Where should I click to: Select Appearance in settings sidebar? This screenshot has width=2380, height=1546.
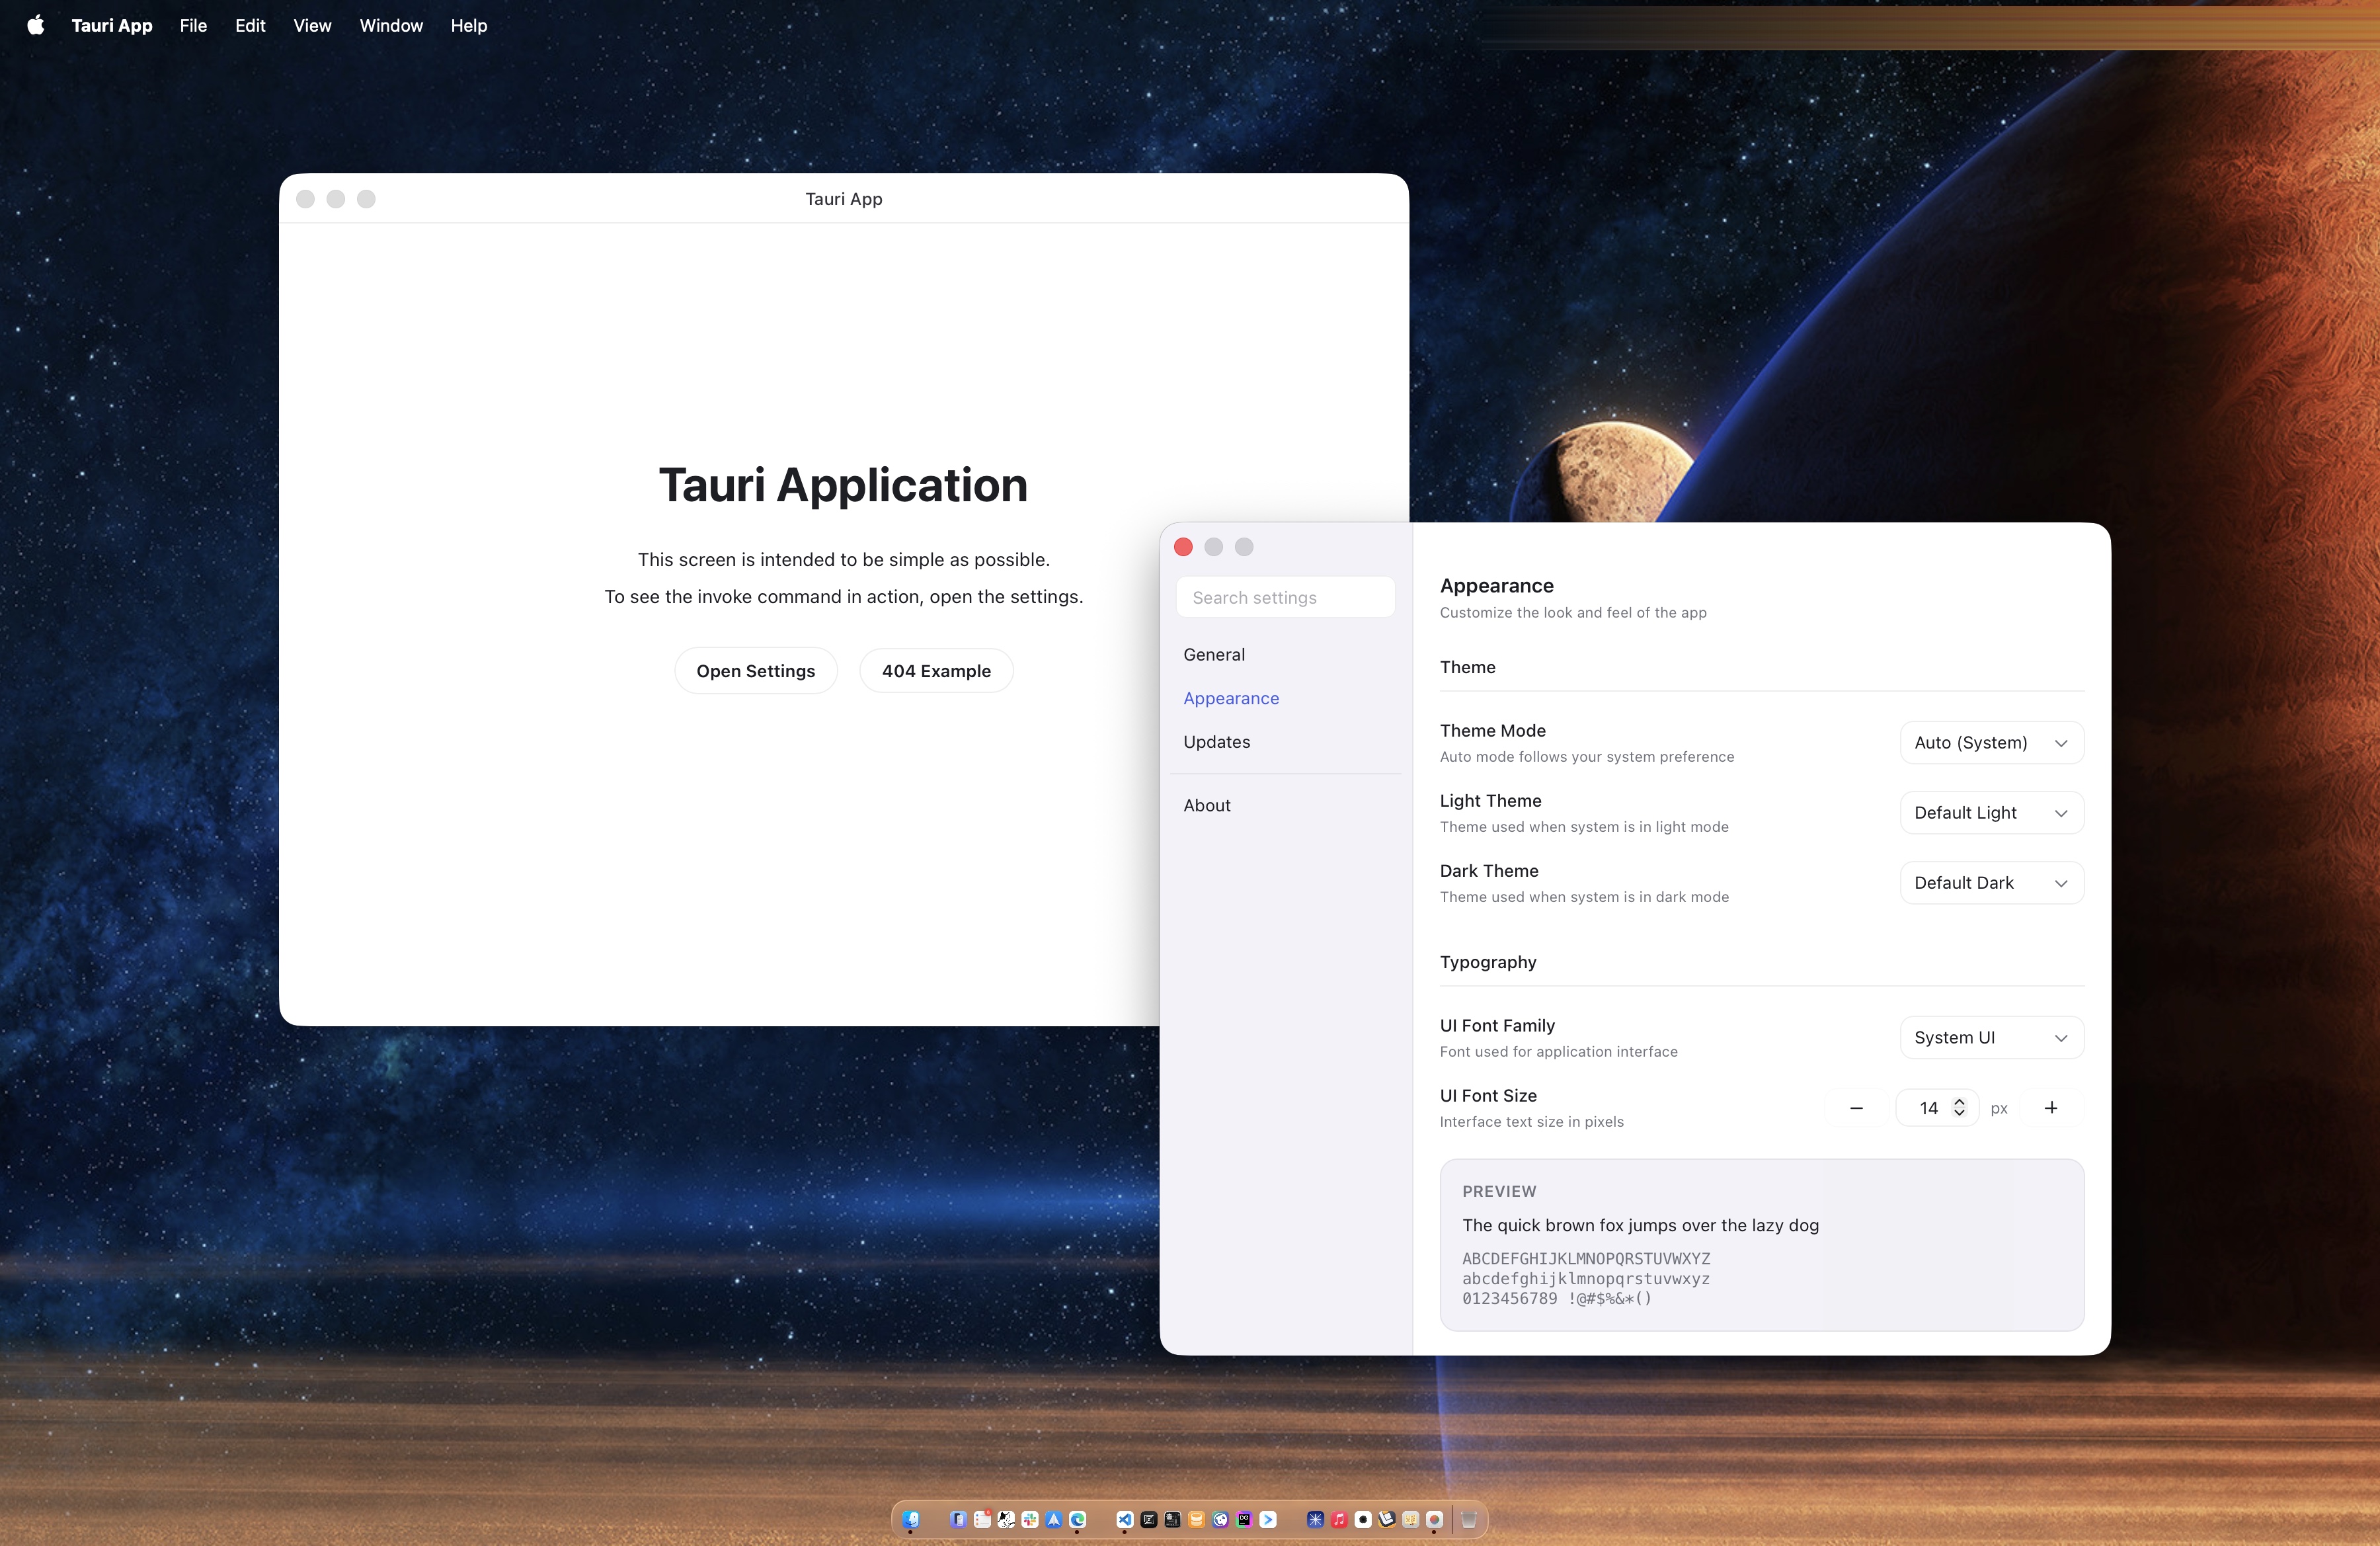click(x=1286, y=698)
